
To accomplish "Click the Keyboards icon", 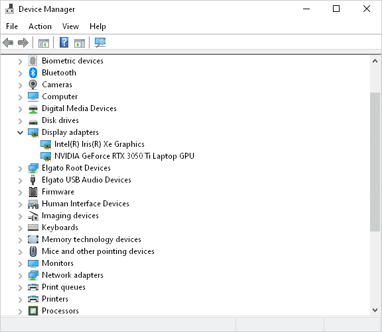I will [33, 228].
